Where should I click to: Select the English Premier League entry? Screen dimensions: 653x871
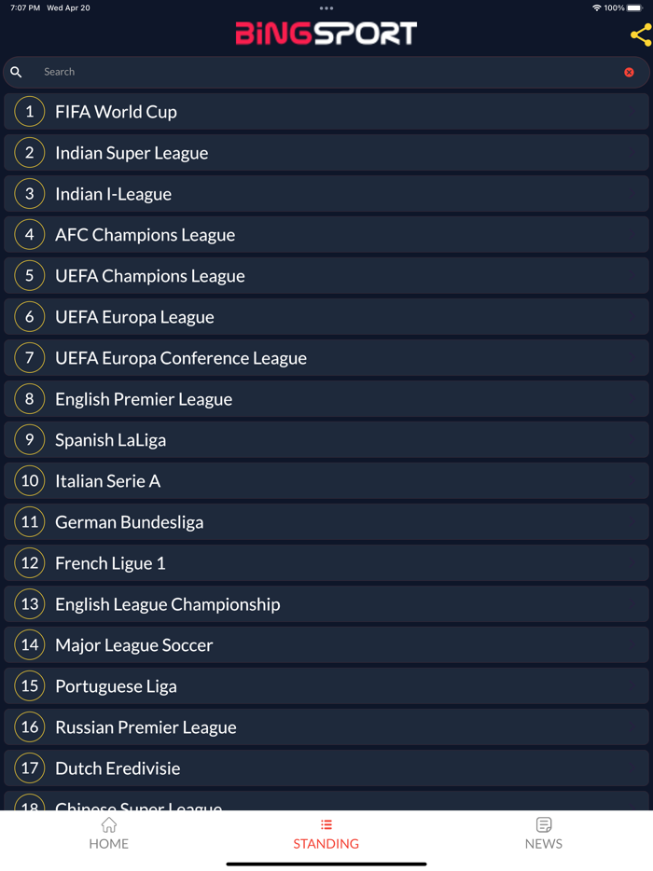coord(326,398)
